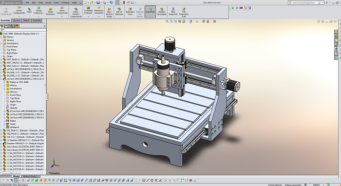Activate the Move Component tool
Viewport: 341px width, 186px height.
click(62, 10)
